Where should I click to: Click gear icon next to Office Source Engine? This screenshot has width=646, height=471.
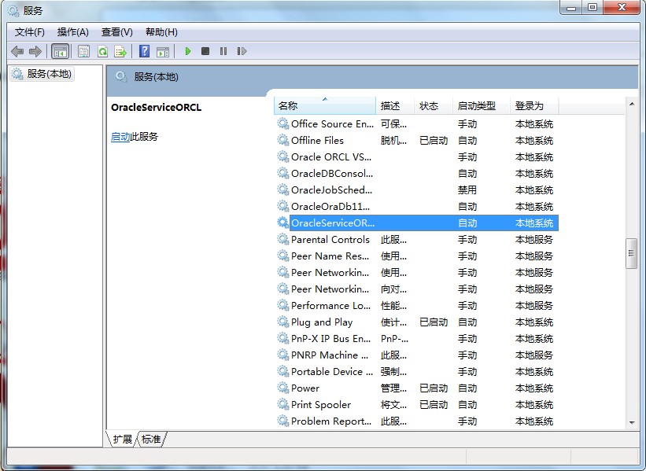[x=283, y=123]
